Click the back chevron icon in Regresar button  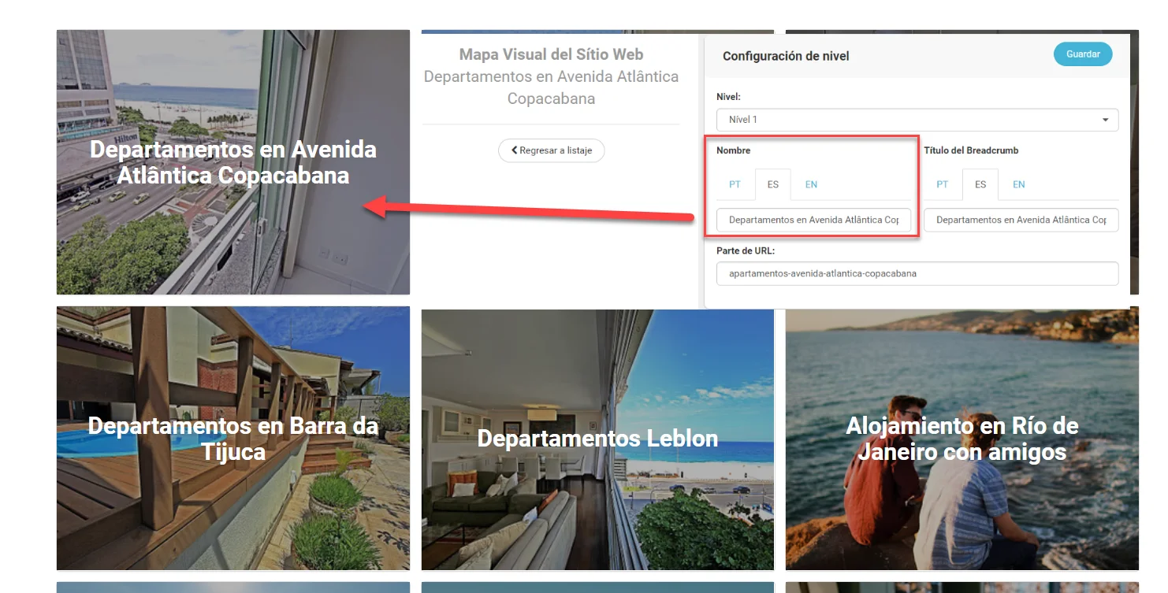(514, 150)
